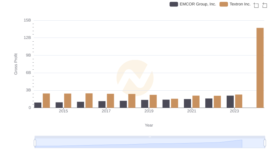
Task: Click the 6B y-axis label
Action: click(28, 73)
